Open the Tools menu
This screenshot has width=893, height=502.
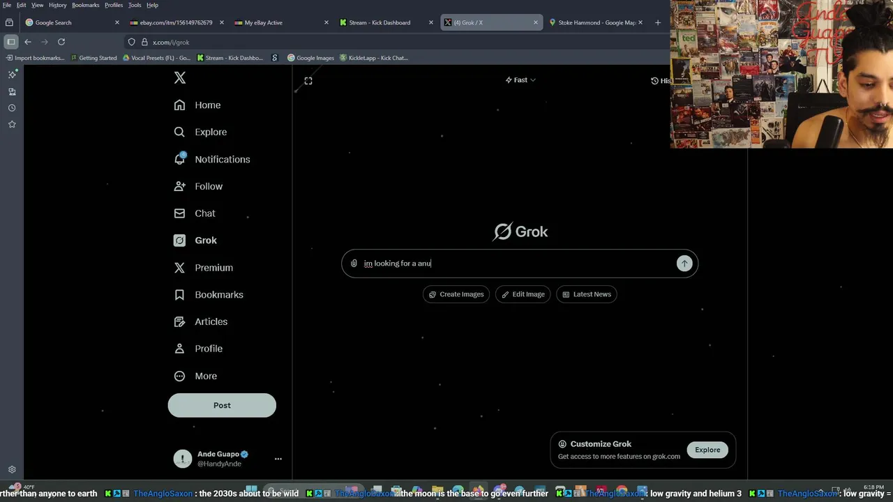click(x=135, y=5)
